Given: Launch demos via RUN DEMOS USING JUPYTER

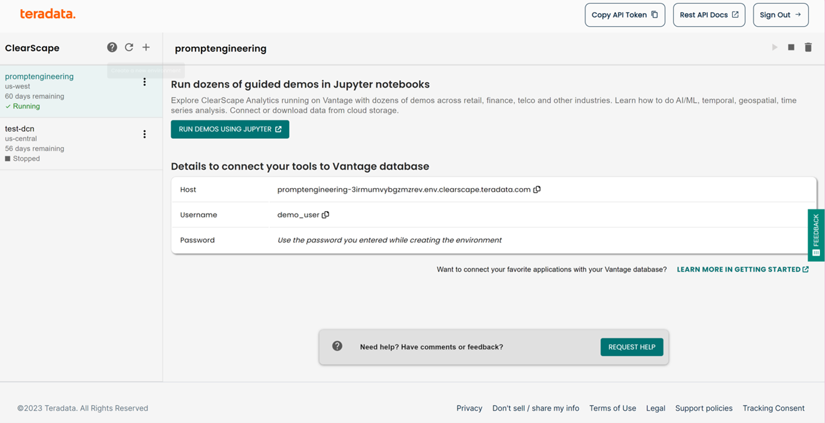Looking at the screenshot, I should point(229,129).
